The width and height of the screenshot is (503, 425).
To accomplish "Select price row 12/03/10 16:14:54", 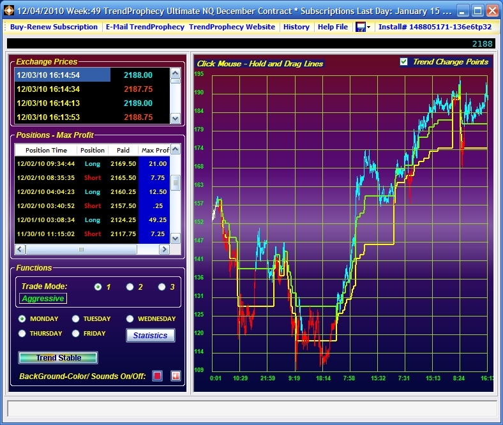I will point(93,75).
